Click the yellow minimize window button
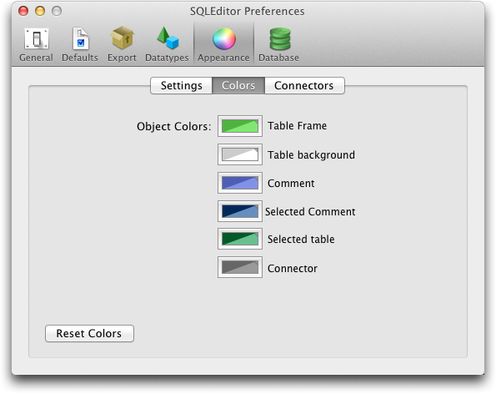Screen dimensions: 496x394 coord(40,11)
